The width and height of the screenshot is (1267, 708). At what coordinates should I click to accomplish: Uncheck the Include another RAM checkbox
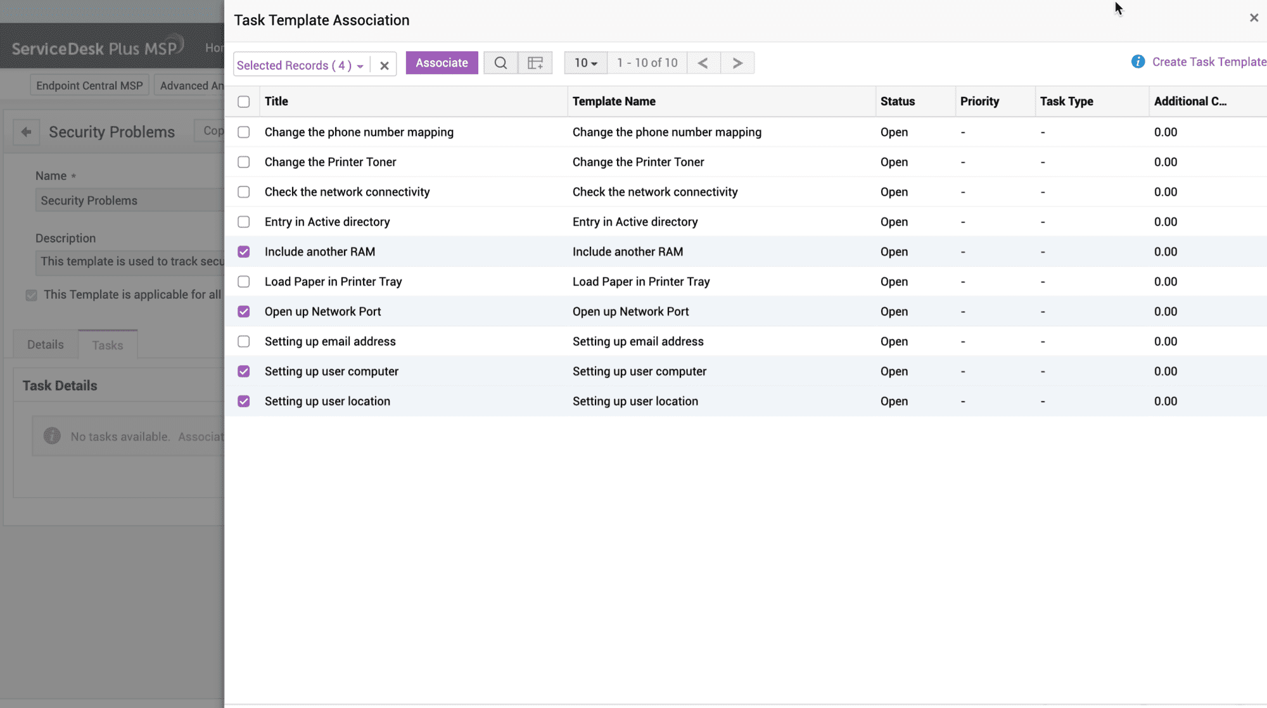pyautogui.click(x=244, y=252)
